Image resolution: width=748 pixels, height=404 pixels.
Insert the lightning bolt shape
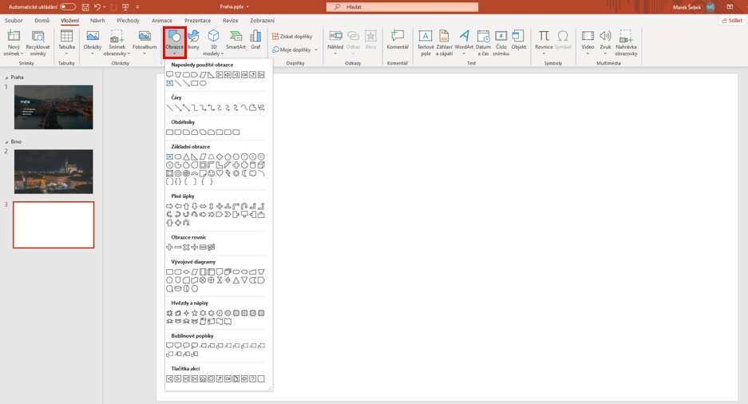tap(228, 173)
